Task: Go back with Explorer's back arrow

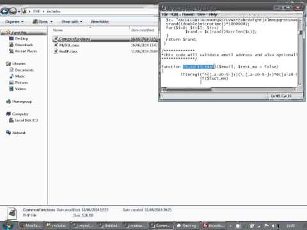Action: click(4, 11)
